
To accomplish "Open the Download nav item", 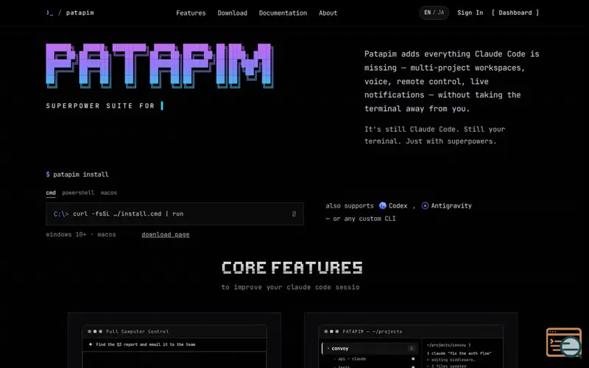I will pos(232,13).
